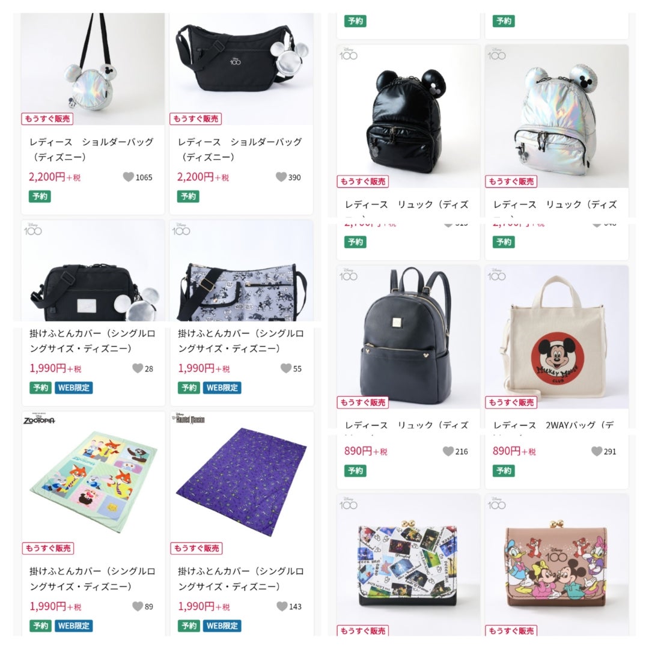Viewport: 649px width, 649px height.
Task: Click WEB限定 tag under Zootopia cover
Action: (74, 626)
